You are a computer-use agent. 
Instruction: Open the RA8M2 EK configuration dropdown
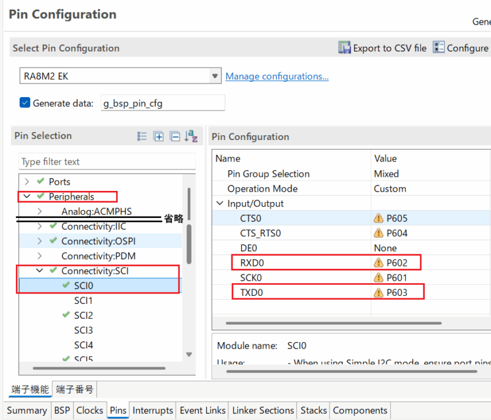(x=215, y=76)
